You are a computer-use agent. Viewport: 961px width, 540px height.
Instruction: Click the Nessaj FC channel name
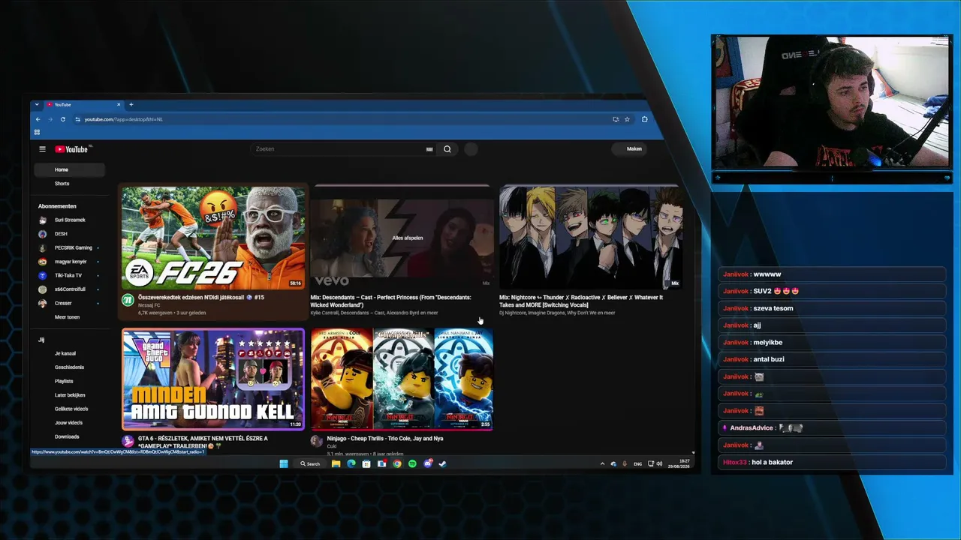pos(149,305)
